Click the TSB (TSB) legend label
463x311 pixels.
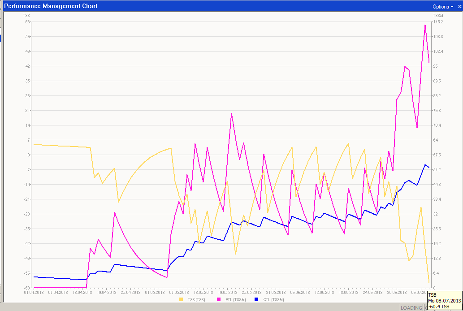coord(196,299)
